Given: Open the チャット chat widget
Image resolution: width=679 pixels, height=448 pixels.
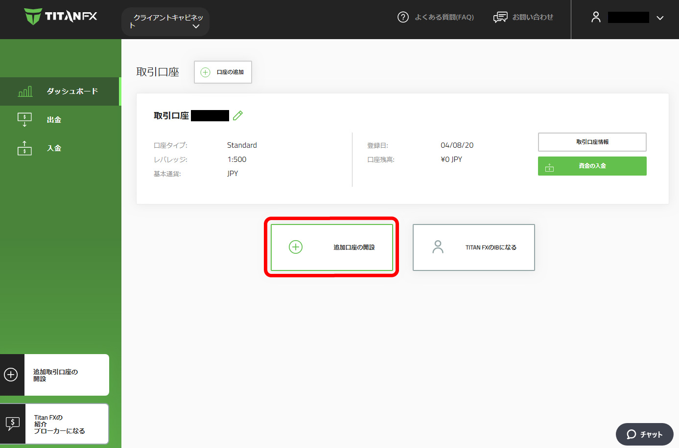Looking at the screenshot, I should [x=645, y=434].
